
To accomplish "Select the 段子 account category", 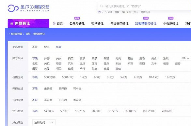I will [94, 58].
